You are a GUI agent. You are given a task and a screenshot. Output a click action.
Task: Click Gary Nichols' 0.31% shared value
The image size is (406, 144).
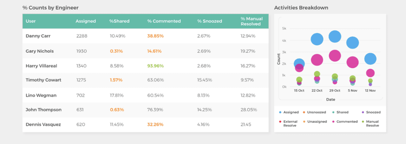pyautogui.click(x=116, y=51)
